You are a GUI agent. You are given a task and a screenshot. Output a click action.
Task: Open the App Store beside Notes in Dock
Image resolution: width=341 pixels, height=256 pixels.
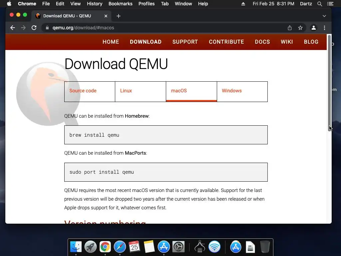point(164,247)
